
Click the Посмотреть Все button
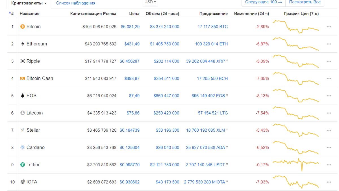click(305, 2)
